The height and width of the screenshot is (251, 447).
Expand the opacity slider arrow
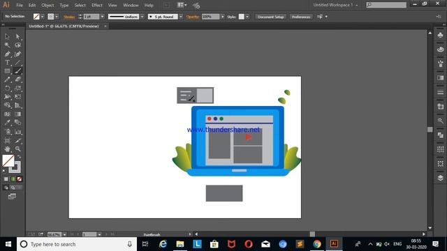tap(222, 17)
